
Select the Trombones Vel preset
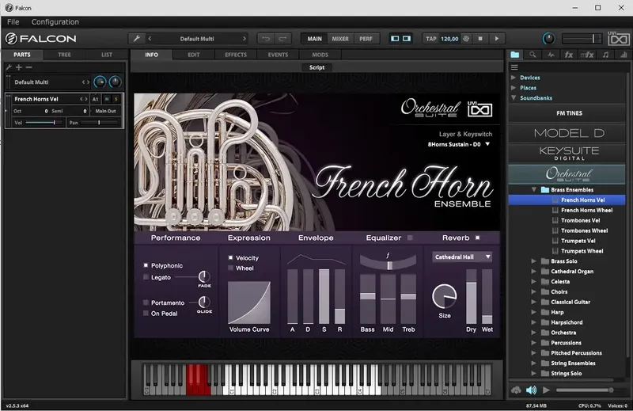click(580, 220)
